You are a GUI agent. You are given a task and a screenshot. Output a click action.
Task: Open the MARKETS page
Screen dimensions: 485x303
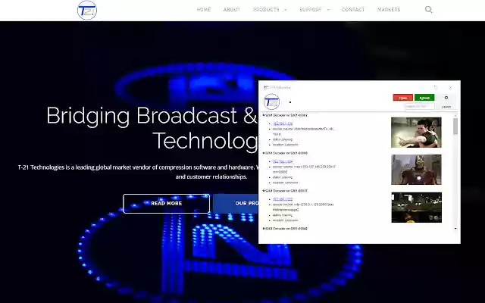click(389, 10)
